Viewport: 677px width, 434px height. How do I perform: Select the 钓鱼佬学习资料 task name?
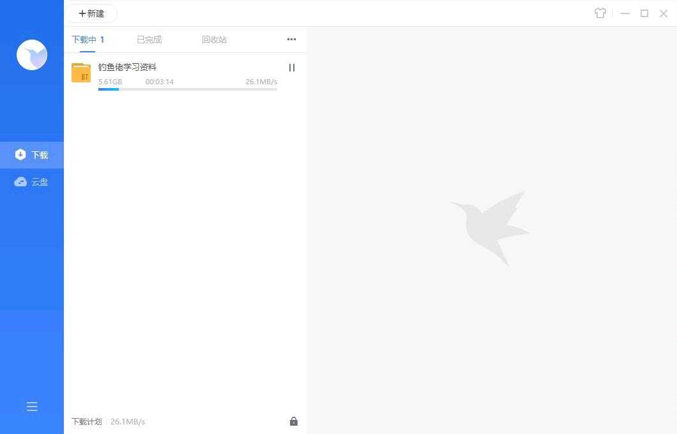coord(127,67)
